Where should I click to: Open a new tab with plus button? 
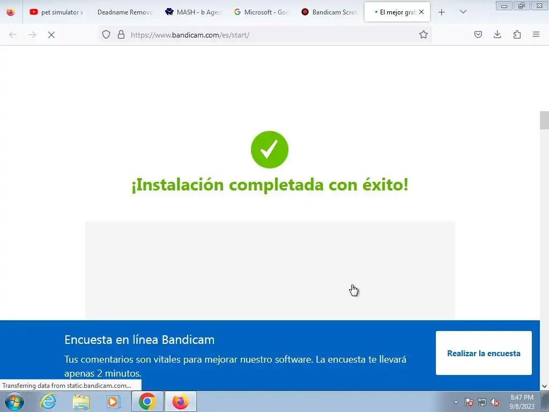442,12
